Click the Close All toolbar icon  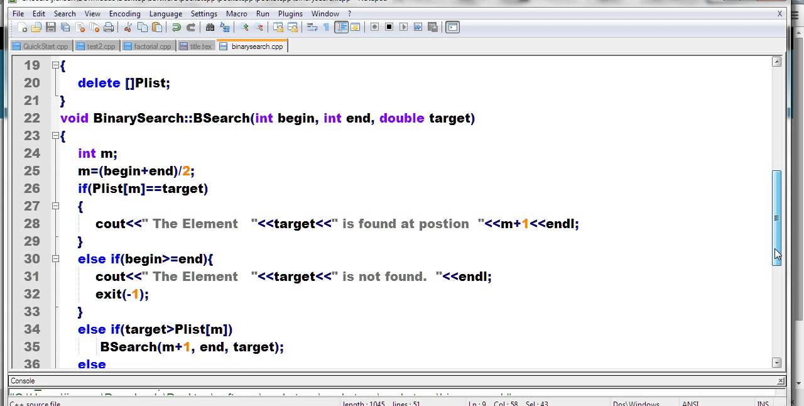(94, 27)
